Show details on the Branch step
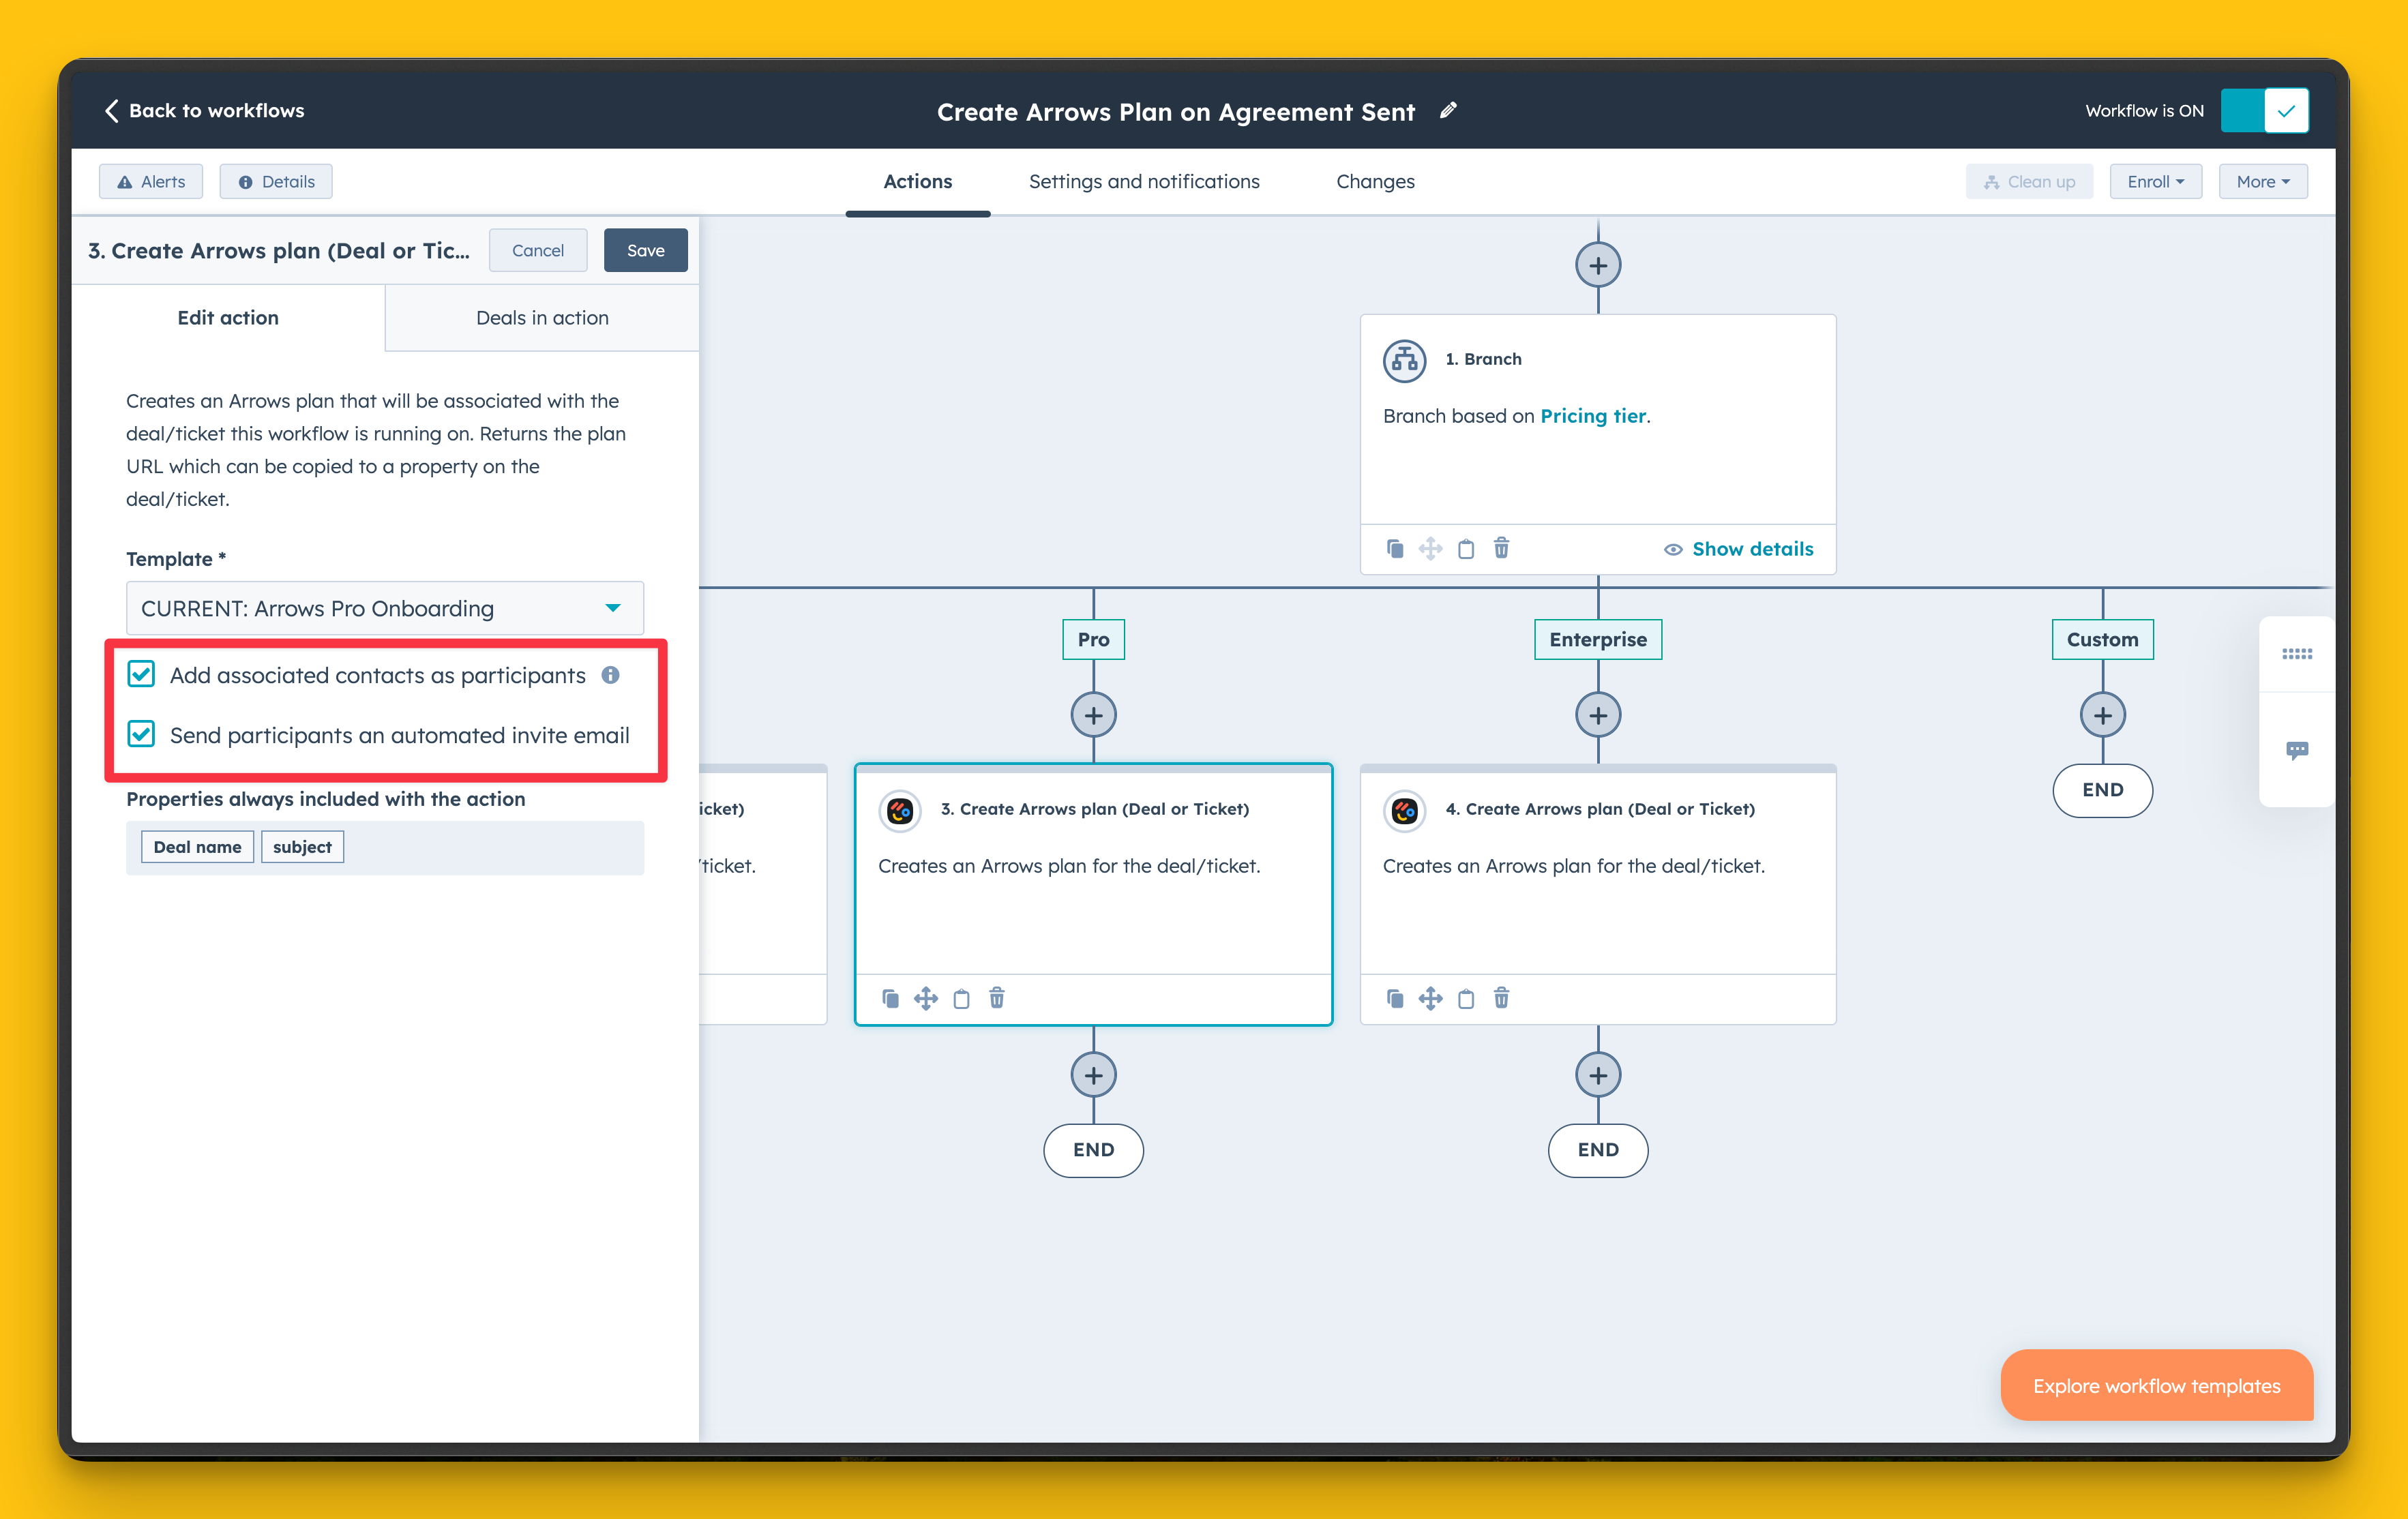The image size is (2408, 1519). pos(1752,548)
